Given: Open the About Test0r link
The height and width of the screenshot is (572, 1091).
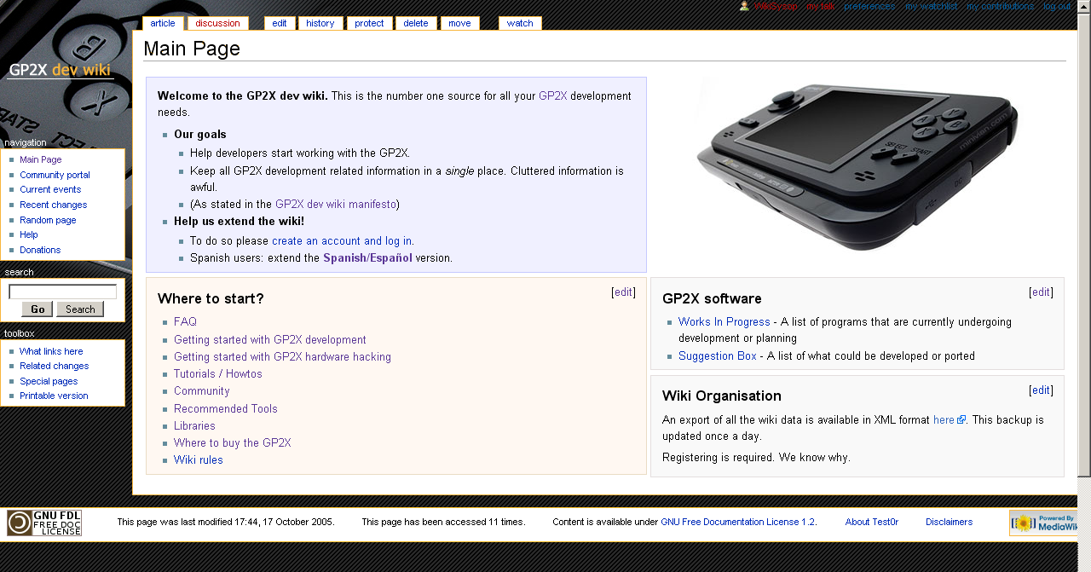Looking at the screenshot, I should tap(872, 522).
